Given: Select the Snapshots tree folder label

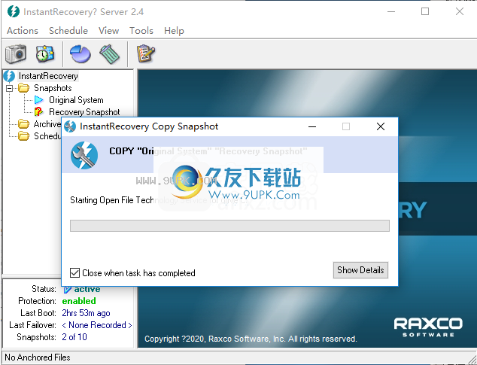Looking at the screenshot, I should point(53,88).
